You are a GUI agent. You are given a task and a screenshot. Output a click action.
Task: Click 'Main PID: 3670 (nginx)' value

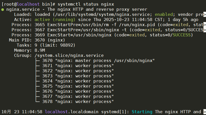click(x=50, y=40)
